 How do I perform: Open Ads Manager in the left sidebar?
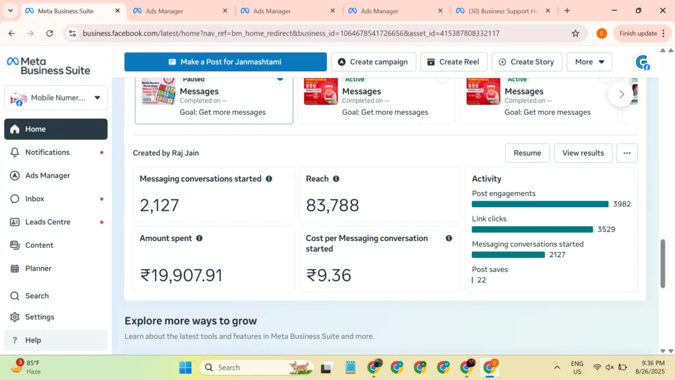point(47,175)
